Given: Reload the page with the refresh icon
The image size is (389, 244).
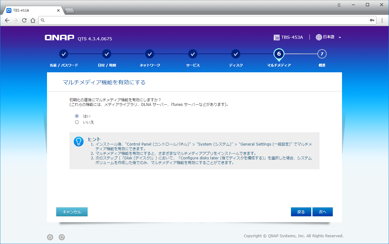Looking at the screenshot, I should coord(24,20).
